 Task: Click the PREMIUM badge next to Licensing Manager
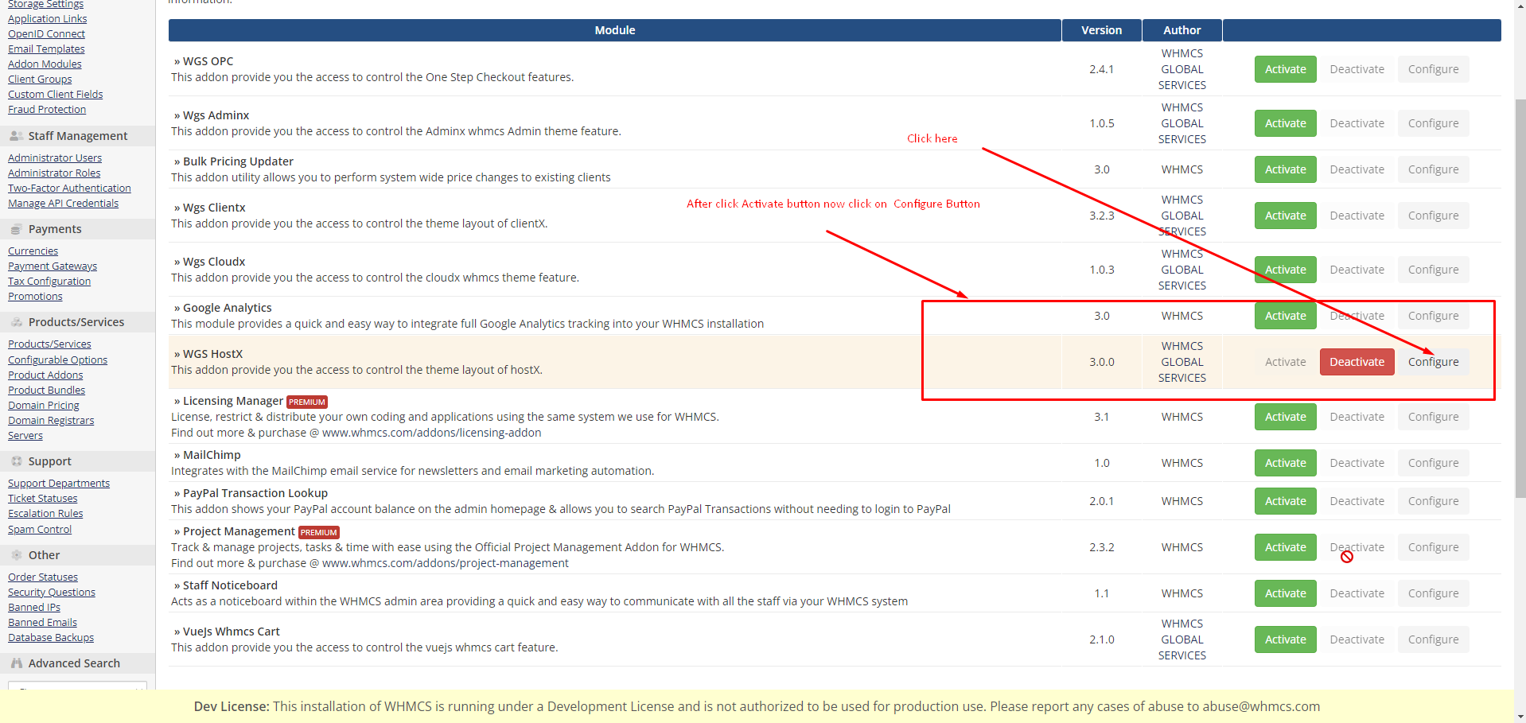click(x=307, y=402)
